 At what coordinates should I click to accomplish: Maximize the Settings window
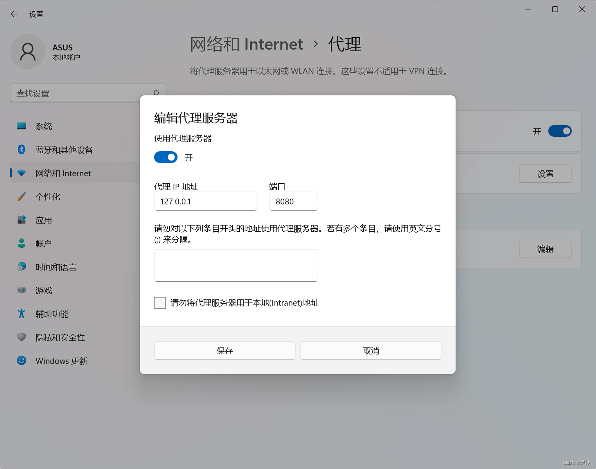(555, 9)
